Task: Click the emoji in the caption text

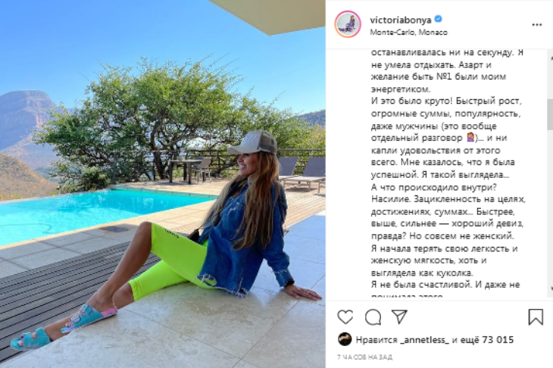Action: (470, 138)
